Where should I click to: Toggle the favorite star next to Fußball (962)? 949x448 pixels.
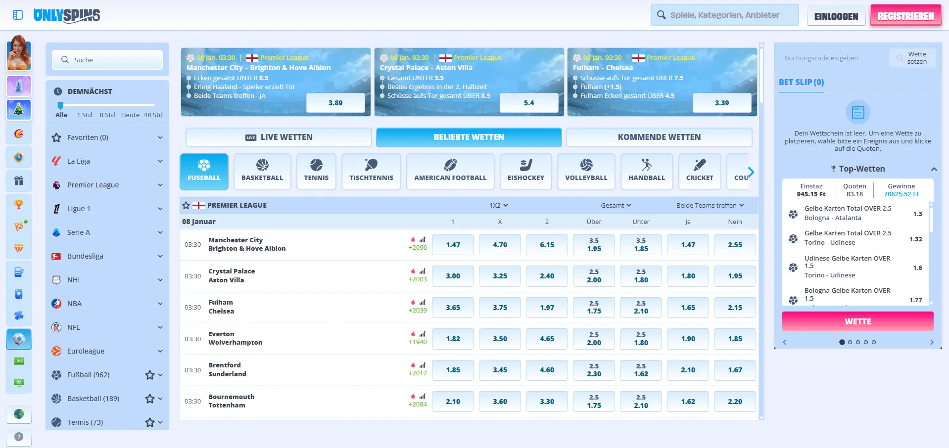point(149,375)
